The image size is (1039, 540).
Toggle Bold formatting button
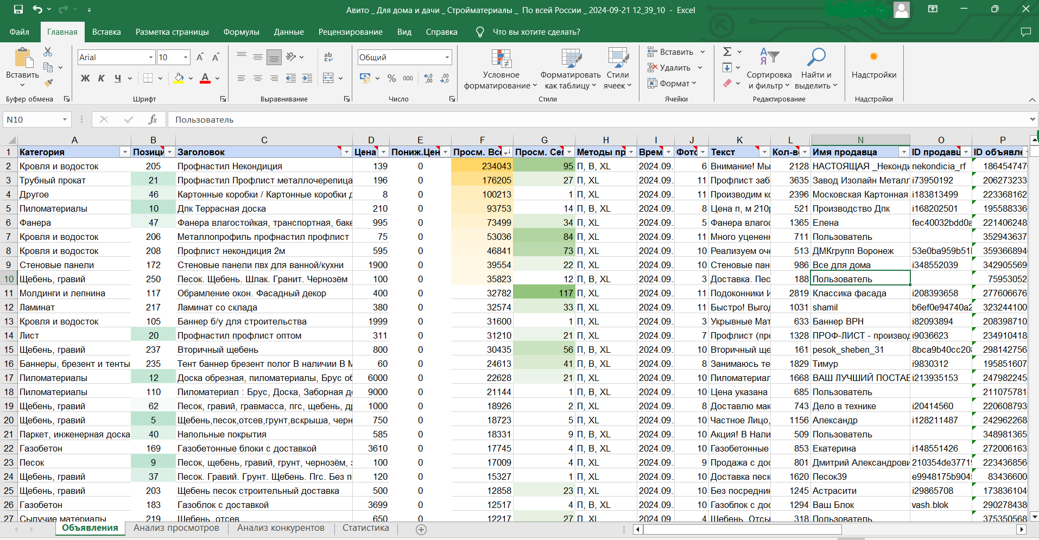[x=85, y=78]
